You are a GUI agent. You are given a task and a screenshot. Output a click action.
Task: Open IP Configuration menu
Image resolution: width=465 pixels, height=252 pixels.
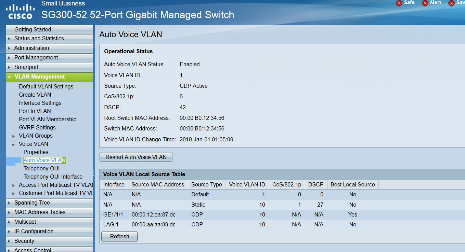(34, 231)
